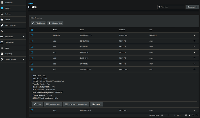Go to the last page of disks
Screen dimensions: 200x118
(x=197, y=115)
